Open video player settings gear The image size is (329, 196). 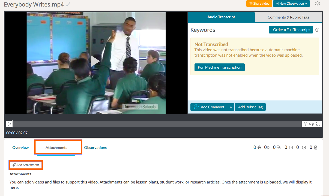pos(306,124)
